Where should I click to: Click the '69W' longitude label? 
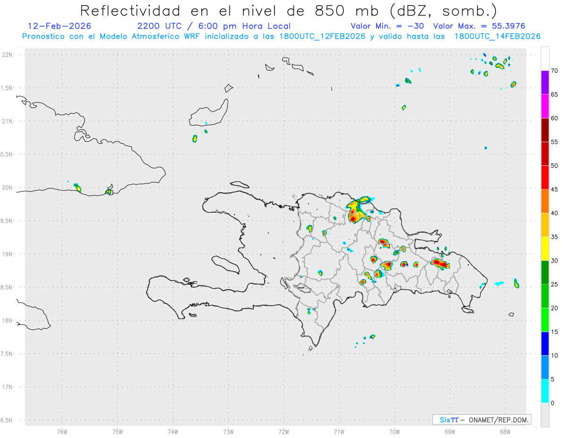pyautogui.click(x=450, y=432)
